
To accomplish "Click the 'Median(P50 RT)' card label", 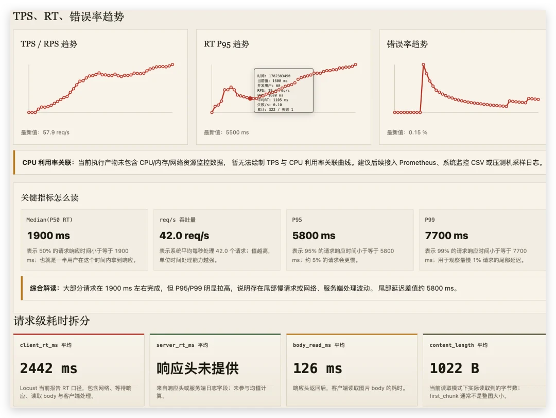I will pyautogui.click(x=49, y=220).
